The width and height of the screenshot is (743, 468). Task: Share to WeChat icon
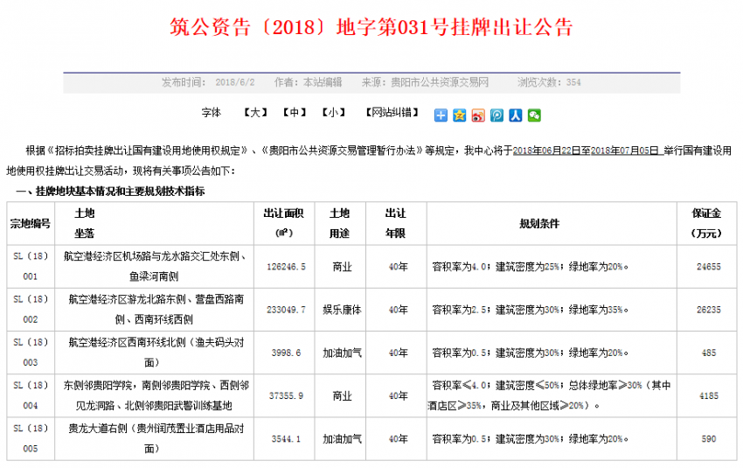pyautogui.click(x=534, y=115)
